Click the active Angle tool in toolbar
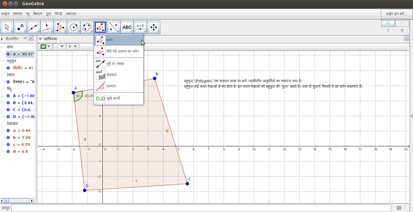413x212 pixels. pos(101,27)
